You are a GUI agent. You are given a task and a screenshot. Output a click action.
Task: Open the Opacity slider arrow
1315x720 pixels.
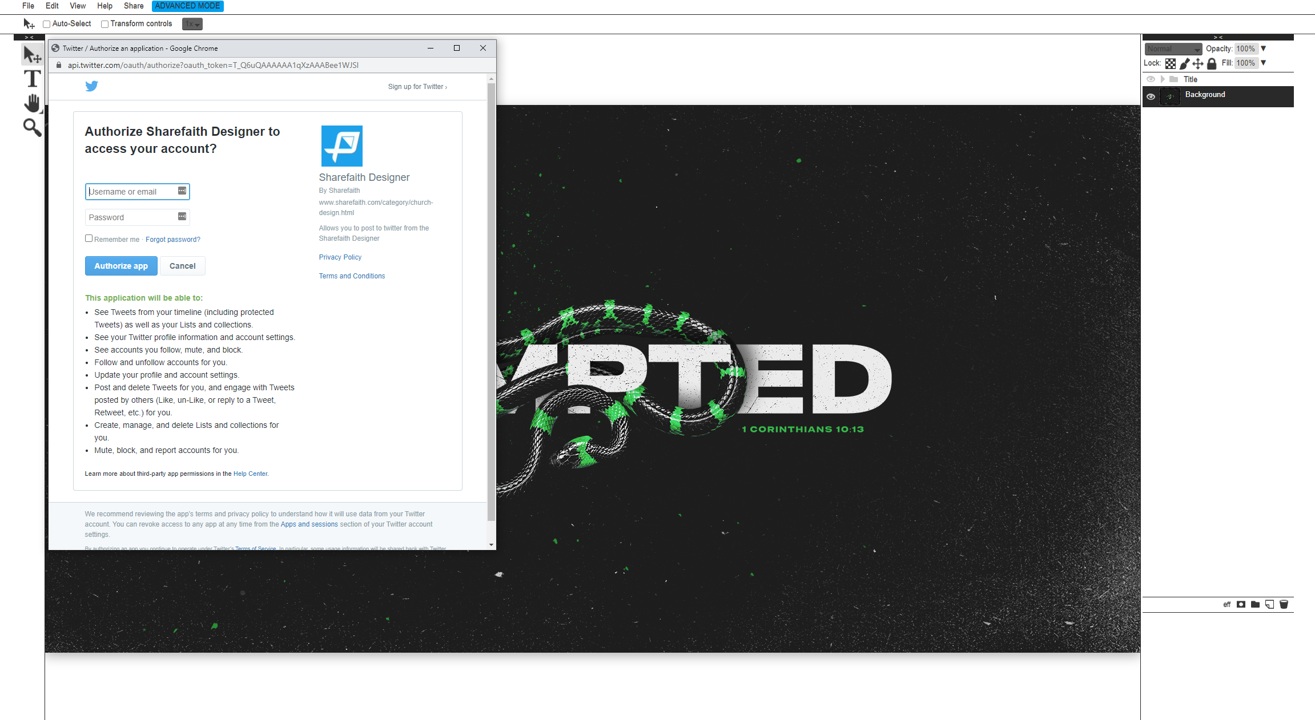click(1263, 48)
